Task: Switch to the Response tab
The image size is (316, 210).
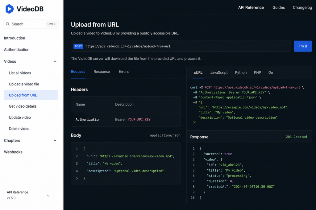Action: point(102,72)
